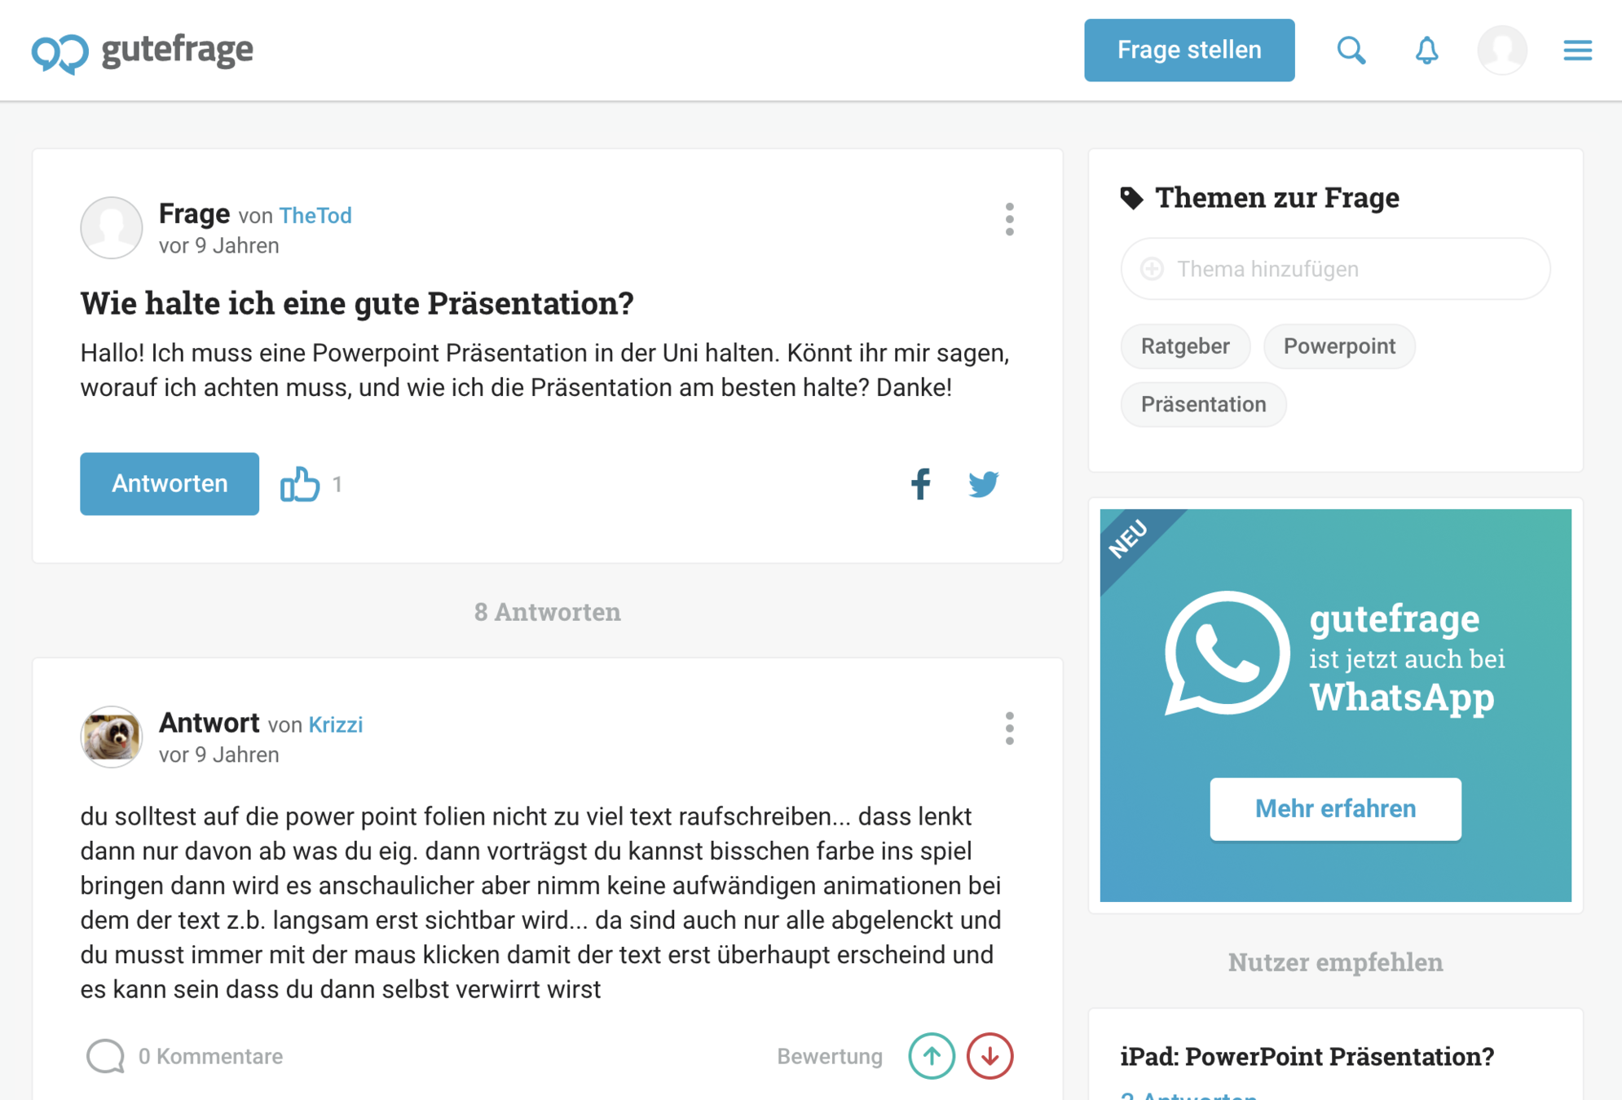Screen dimensions: 1622x1100
Task: Share question on Facebook
Action: (920, 484)
